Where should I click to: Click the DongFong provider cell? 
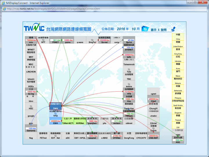point(129,135)
